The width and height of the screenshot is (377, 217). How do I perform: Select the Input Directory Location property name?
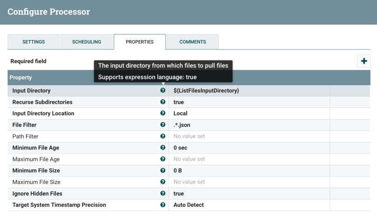[43, 114]
